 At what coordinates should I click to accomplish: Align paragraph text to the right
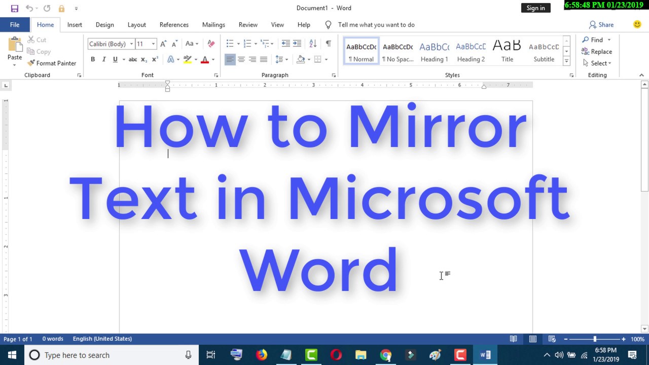pyautogui.click(x=253, y=60)
